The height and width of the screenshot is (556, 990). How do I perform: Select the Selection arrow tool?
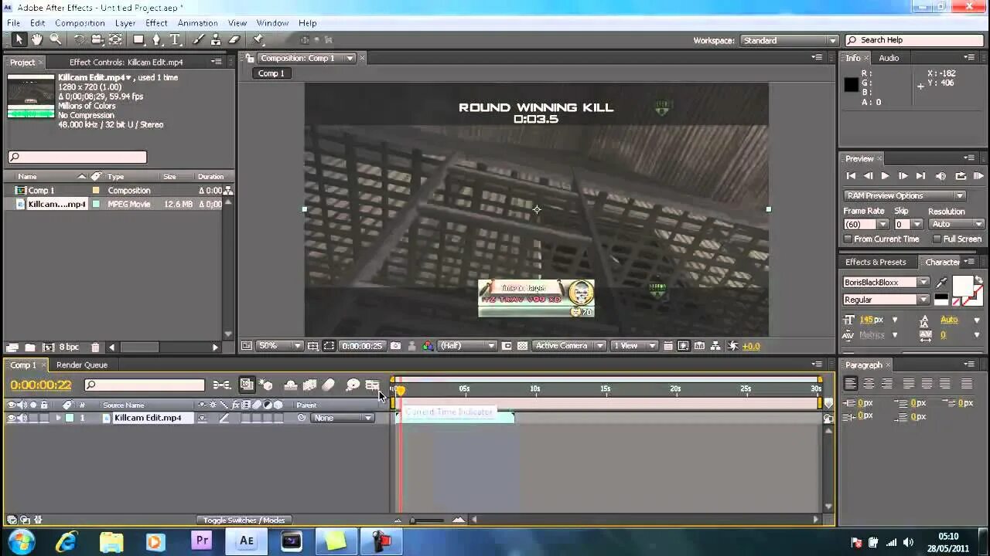point(19,39)
